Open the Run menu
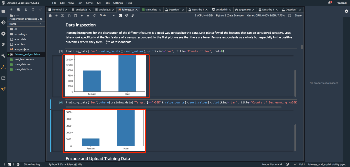Screen dimensions: 350x167 80,3
